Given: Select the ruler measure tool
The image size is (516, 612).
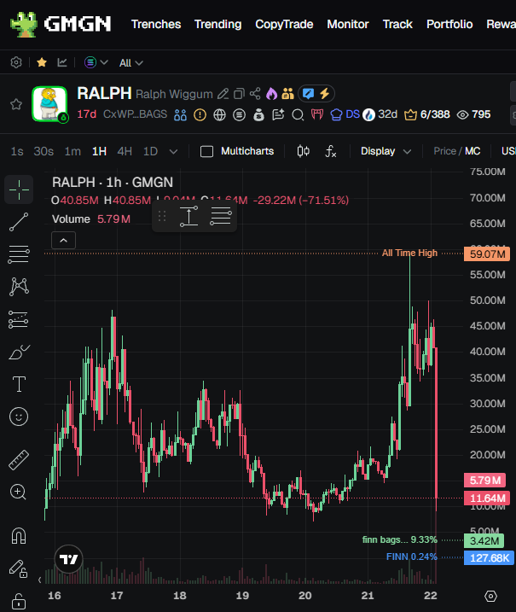Looking at the screenshot, I should point(19,460).
